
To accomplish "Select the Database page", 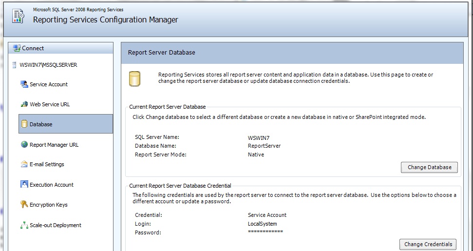I will [x=66, y=124].
